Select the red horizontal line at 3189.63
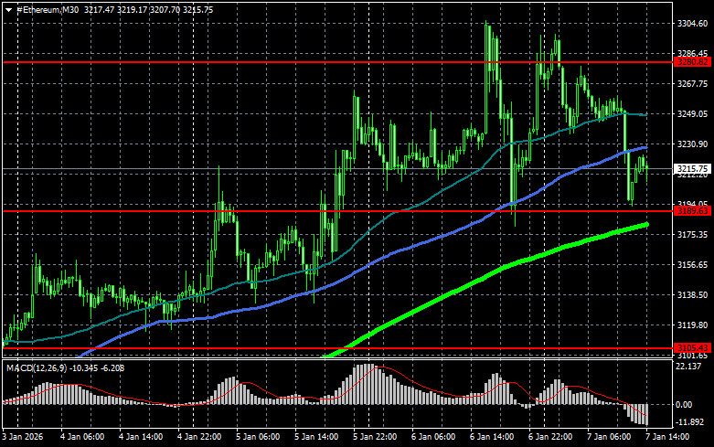The image size is (714, 447). [x=337, y=211]
